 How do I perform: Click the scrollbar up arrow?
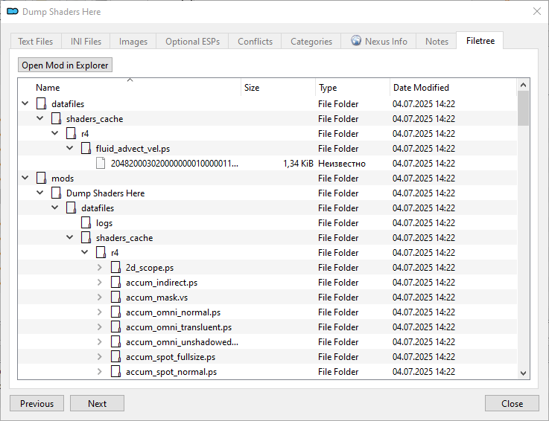[523, 85]
